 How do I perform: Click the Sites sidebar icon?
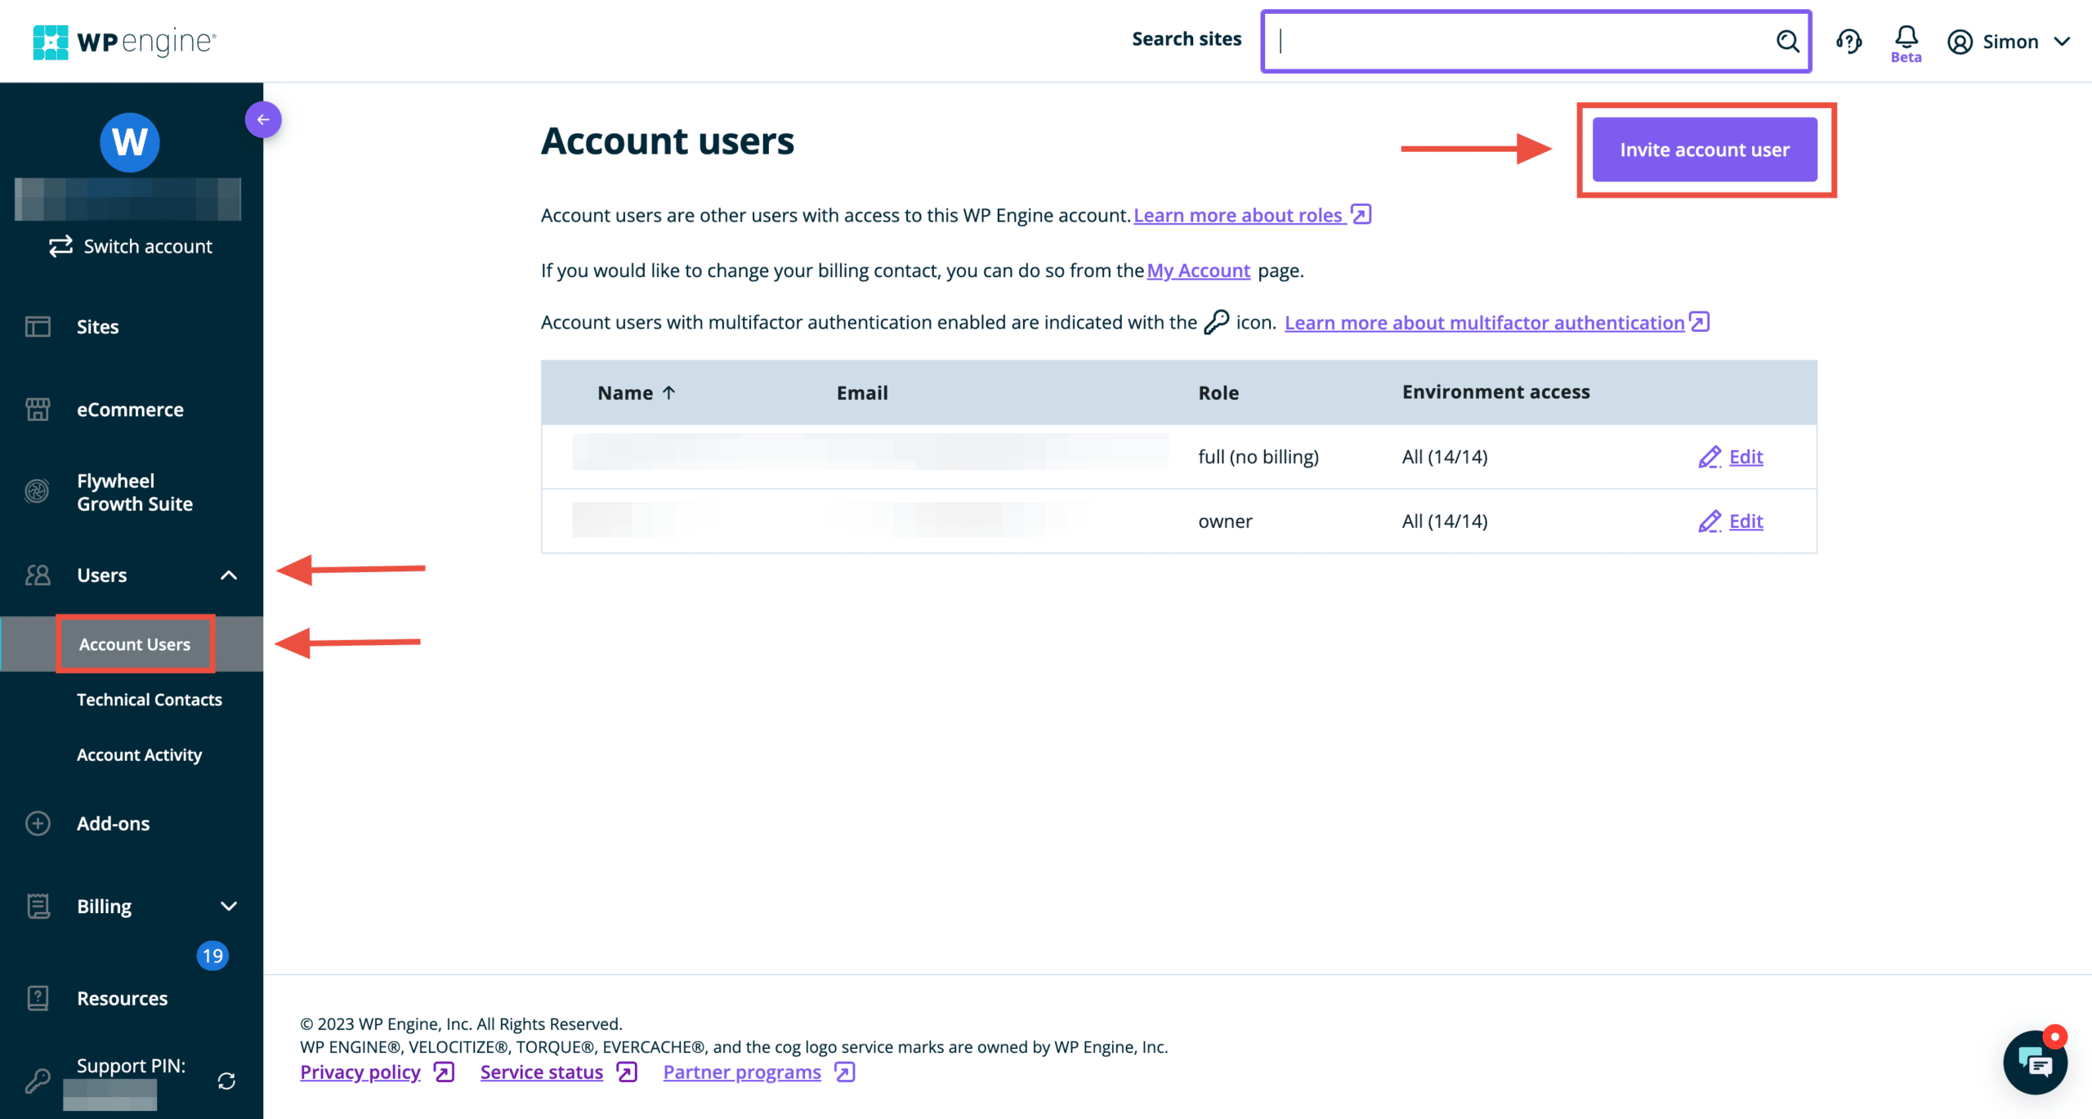(36, 326)
